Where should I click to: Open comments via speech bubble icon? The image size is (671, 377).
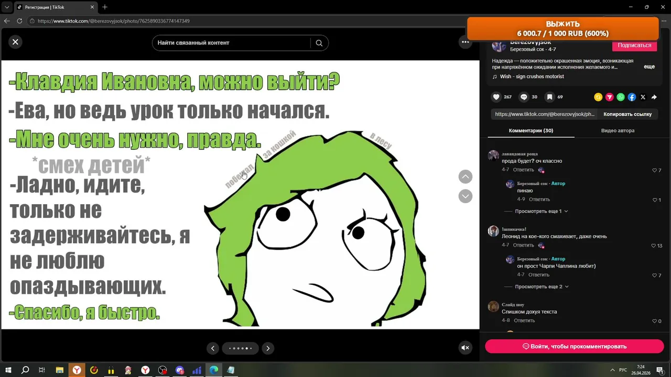point(524,97)
